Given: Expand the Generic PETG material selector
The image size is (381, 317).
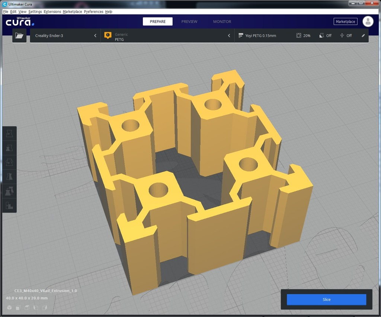Looking at the screenshot, I should 167,35.
